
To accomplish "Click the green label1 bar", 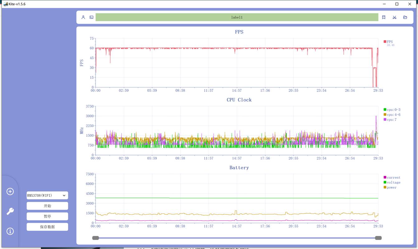I will pyautogui.click(x=237, y=17).
